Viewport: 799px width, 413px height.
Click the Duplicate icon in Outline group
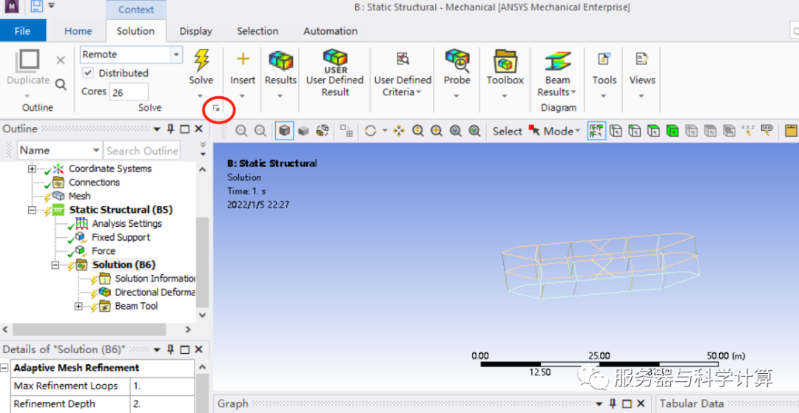[27, 61]
